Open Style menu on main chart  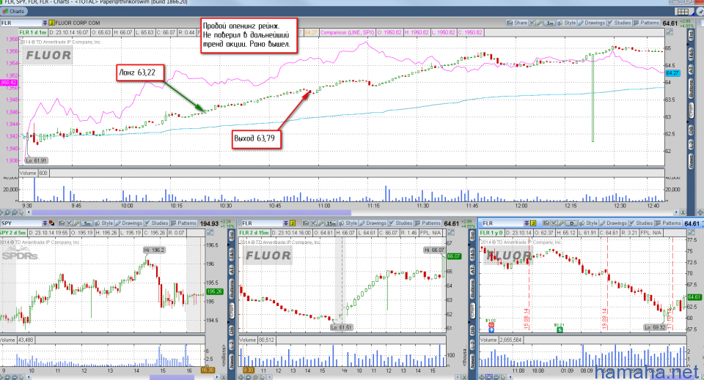567,23
